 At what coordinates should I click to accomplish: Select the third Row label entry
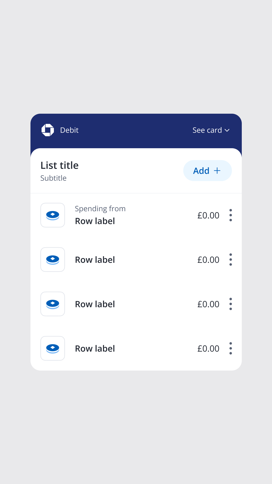click(95, 304)
